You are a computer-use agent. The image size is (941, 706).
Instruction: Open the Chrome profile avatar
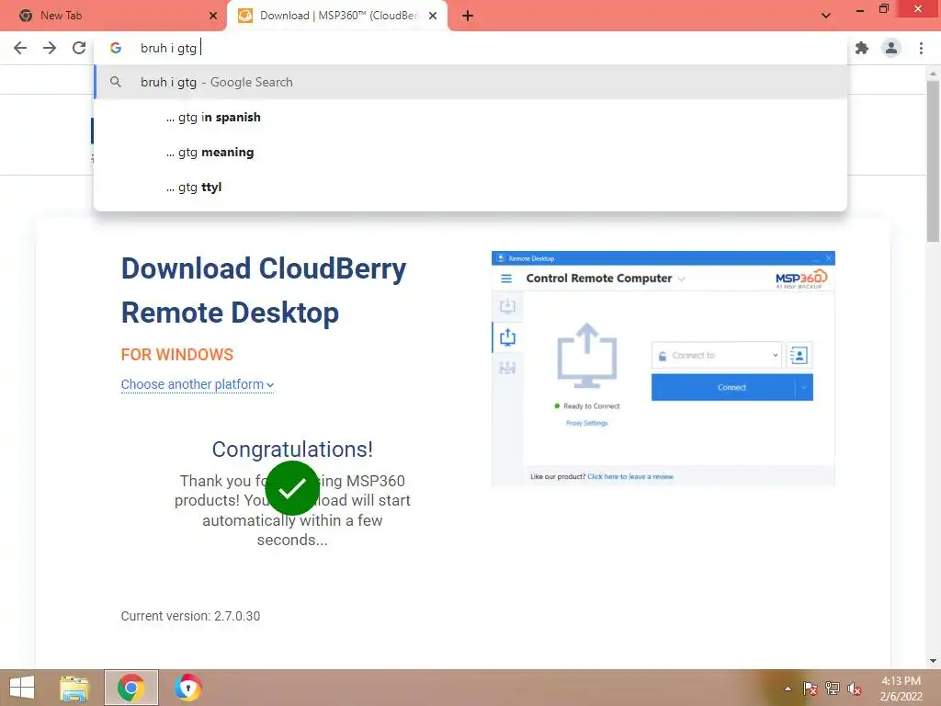891,48
